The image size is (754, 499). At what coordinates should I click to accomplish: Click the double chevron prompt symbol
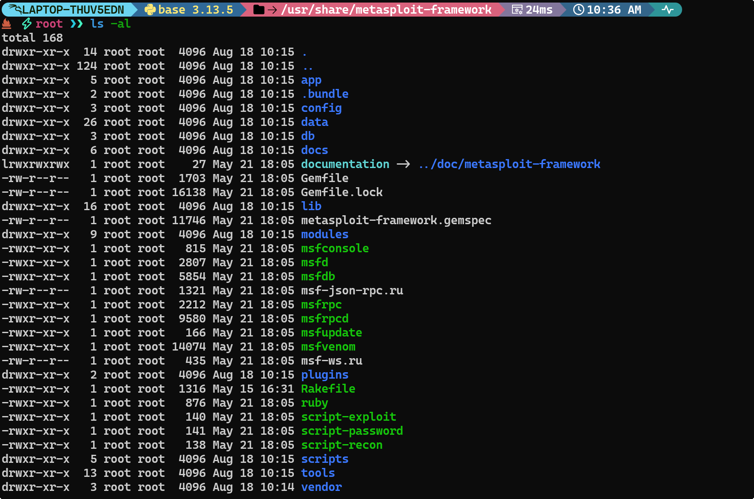point(77,24)
